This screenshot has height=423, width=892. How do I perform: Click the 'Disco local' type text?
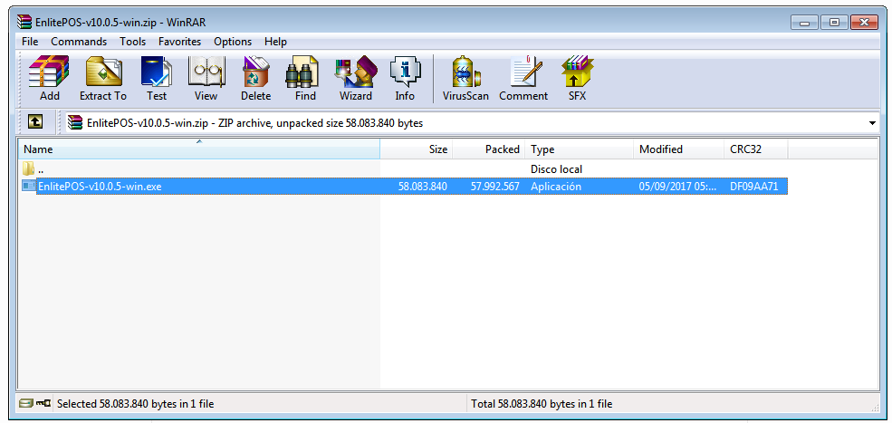(x=556, y=169)
